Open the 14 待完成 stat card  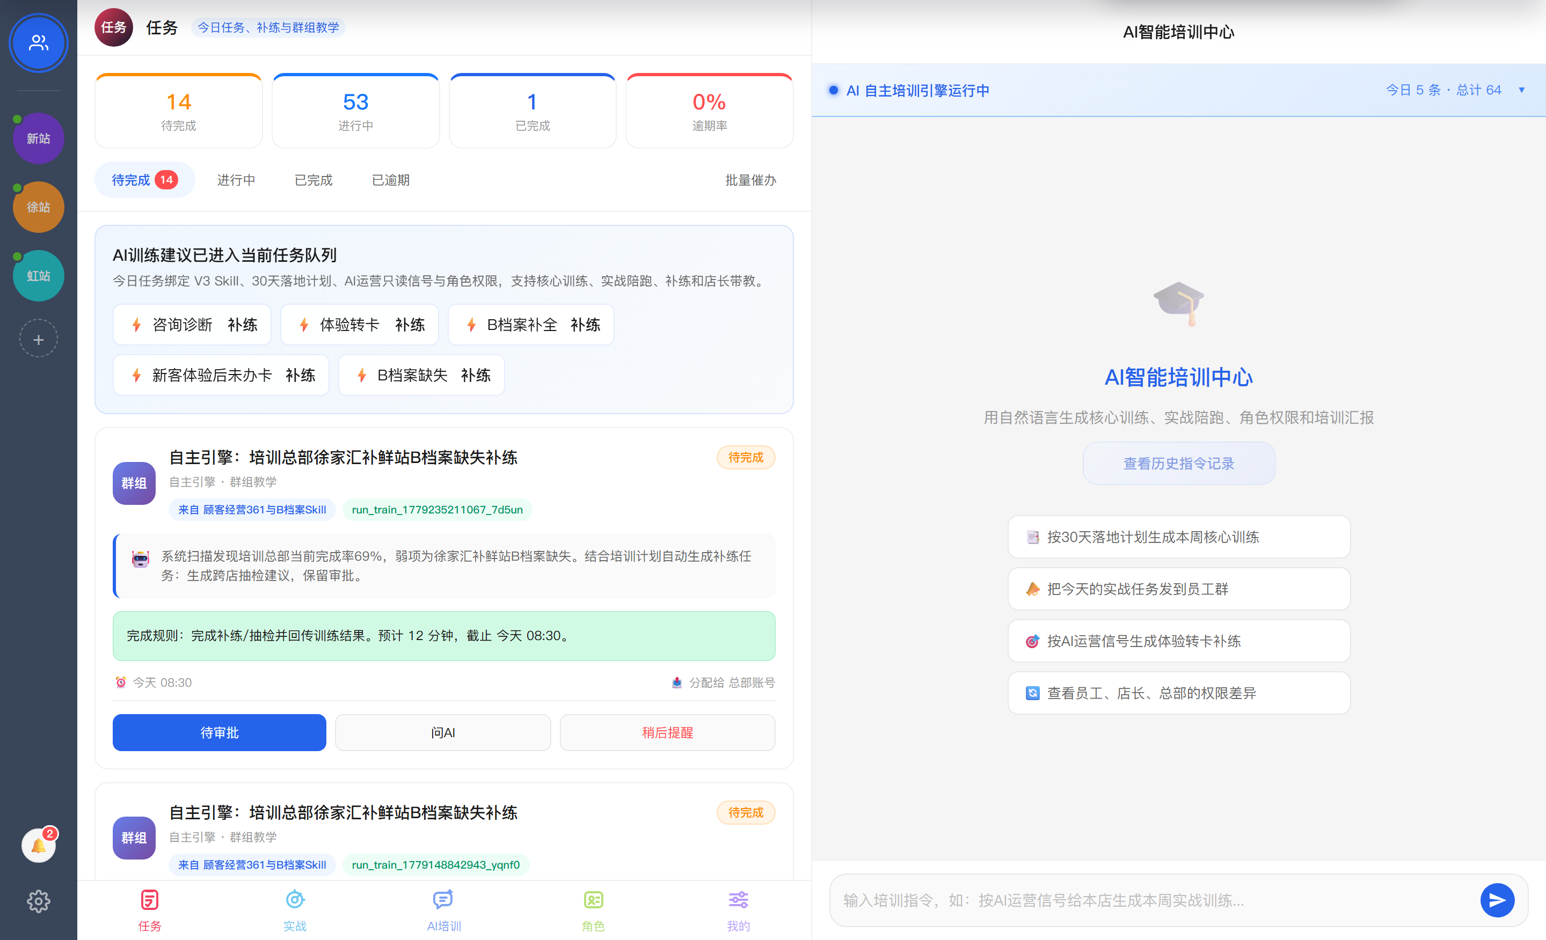tap(179, 111)
